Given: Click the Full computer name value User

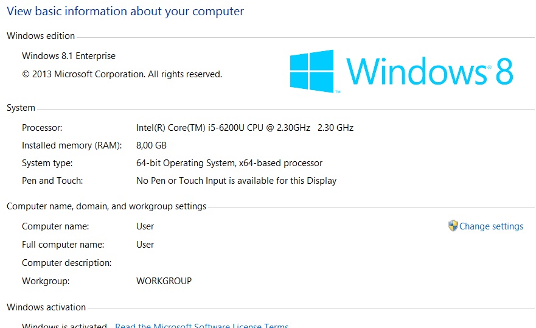Looking at the screenshot, I should pos(145,245).
